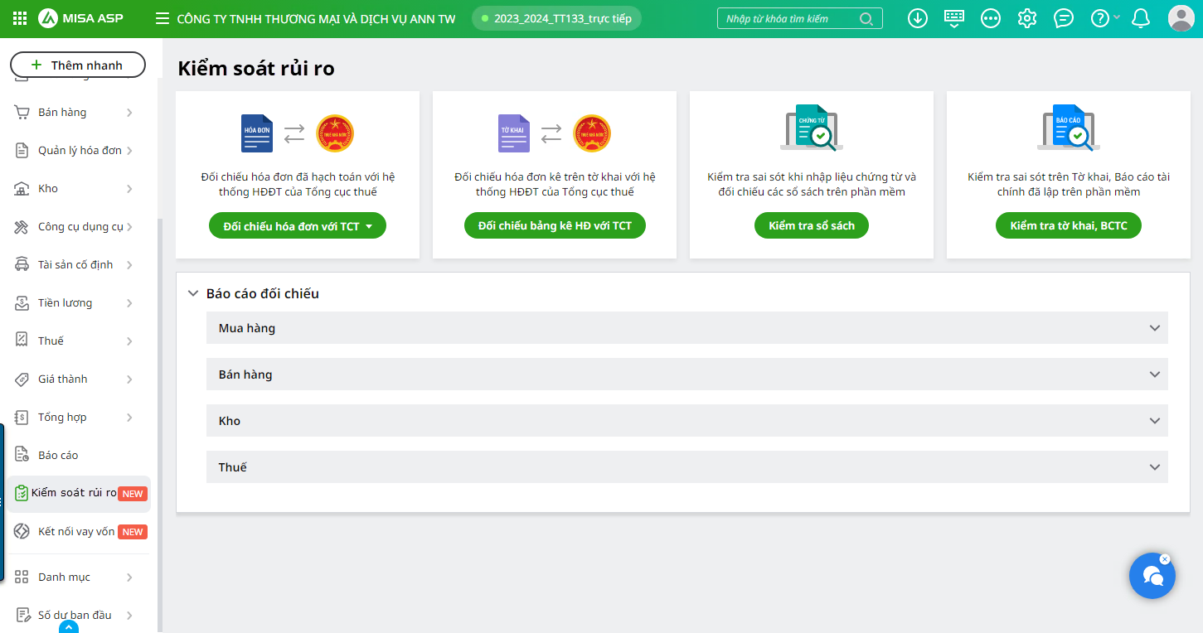Click the Tài sản cố định car icon
1203x633 pixels.
click(22, 265)
